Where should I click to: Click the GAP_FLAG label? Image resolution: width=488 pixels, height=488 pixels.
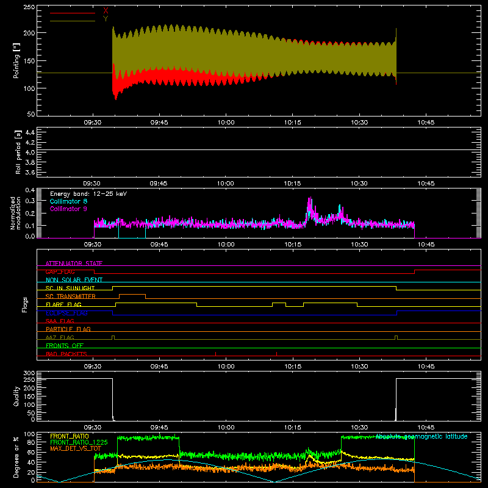pyautogui.click(x=60, y=271)
